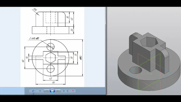Start slideshow with round center button
181x102 pixels.
pos(52,91)
